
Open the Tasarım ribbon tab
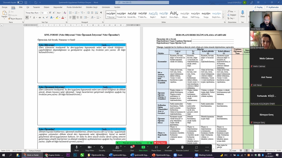[36, 7]
